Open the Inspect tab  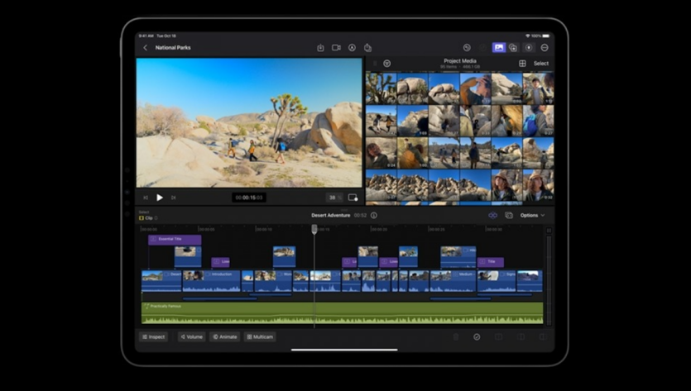point(153,337)
